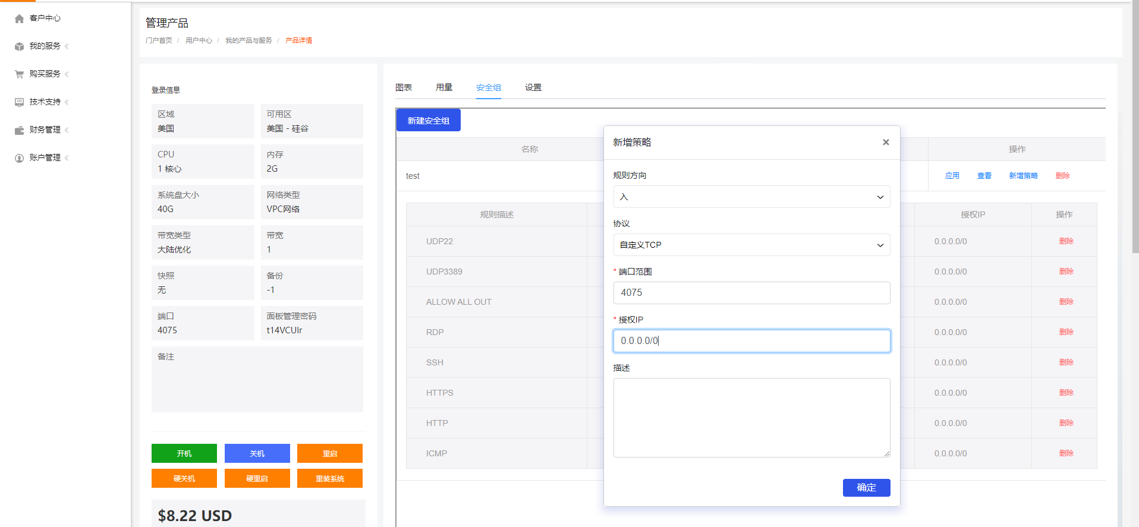Screen dimensions: 1139x527
Task: Click the blue 关机 button
Action: pyautogui.click(x=257, y=453)
